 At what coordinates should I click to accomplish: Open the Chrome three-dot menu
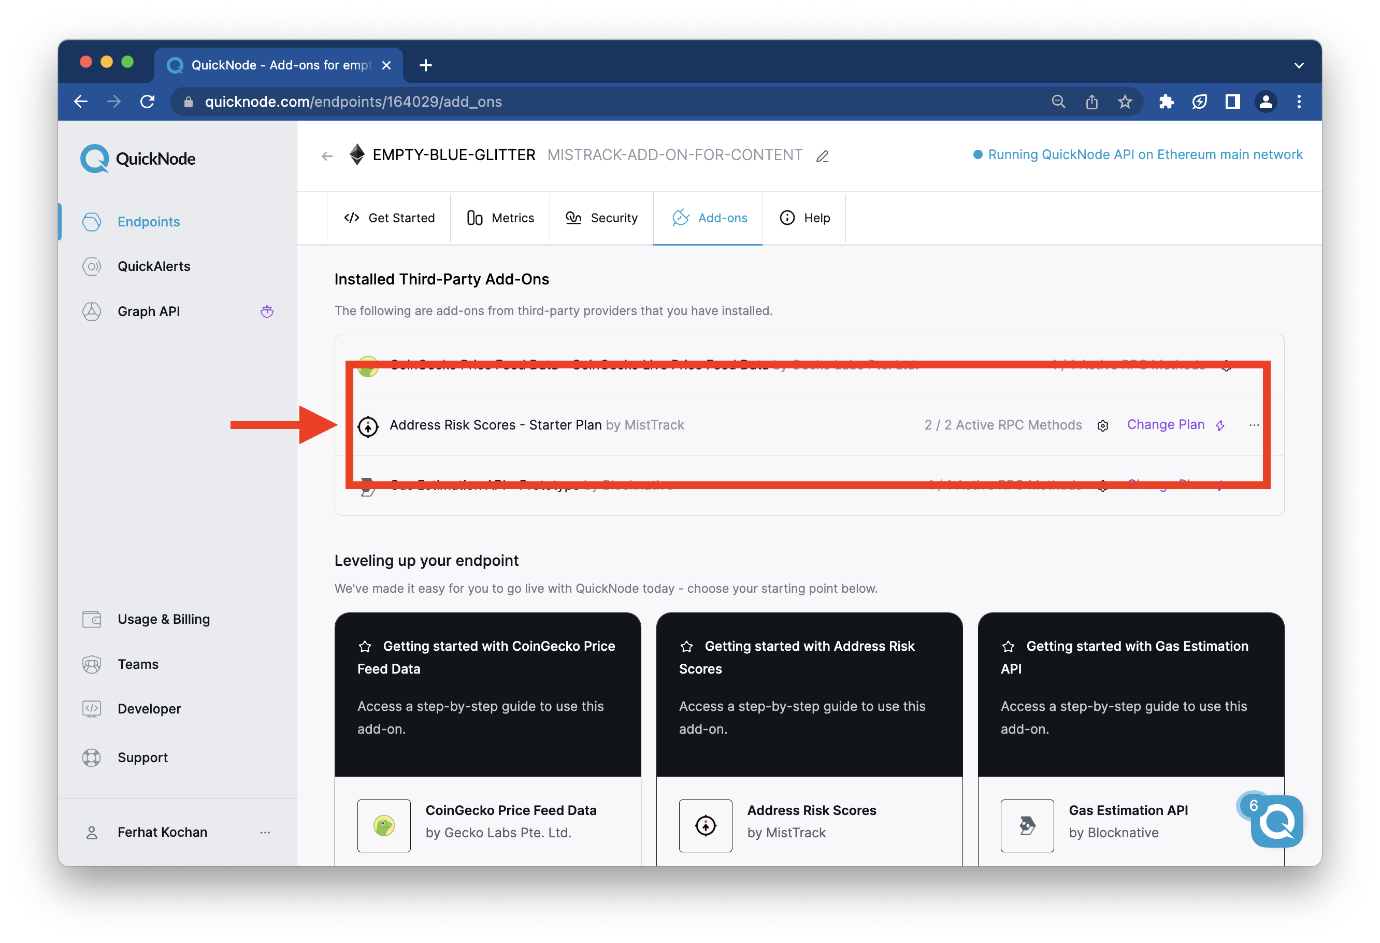(1299, 102)
